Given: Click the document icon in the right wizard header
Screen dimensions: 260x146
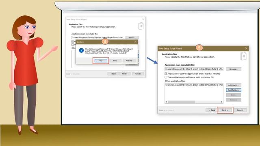Looking at the screenshot, I should tap(243, 56).
